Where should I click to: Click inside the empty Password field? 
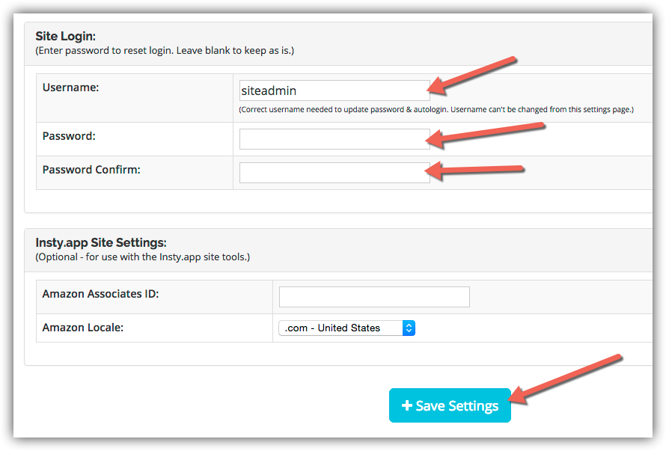[x=334, y=138]
